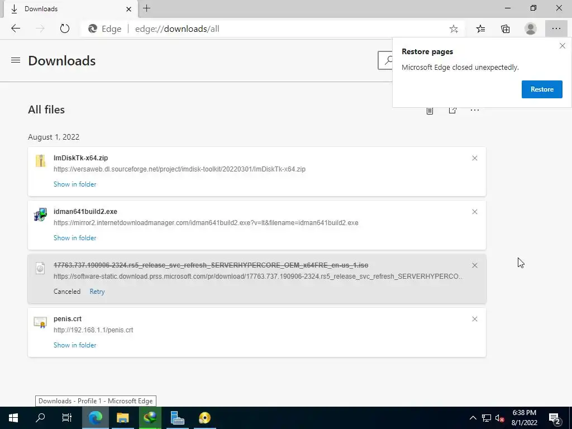Open the profile avatar icon
Image resolution: width=572 pixels, height=429 pixels.
530,29
